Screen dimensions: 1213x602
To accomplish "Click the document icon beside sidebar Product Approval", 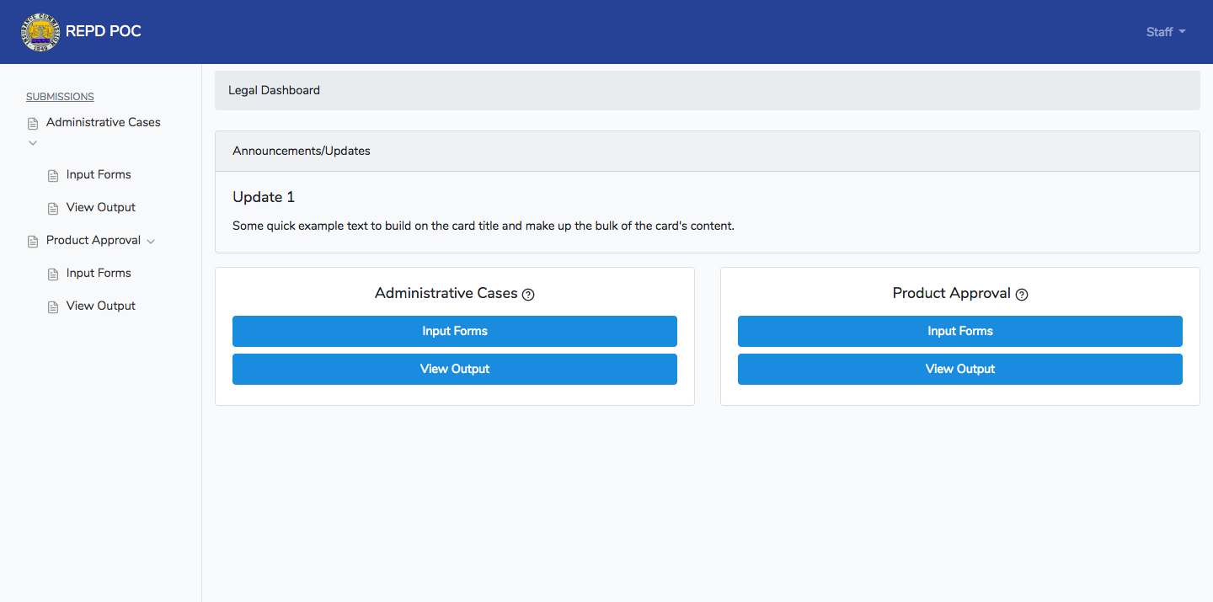I will click(33, 242).
